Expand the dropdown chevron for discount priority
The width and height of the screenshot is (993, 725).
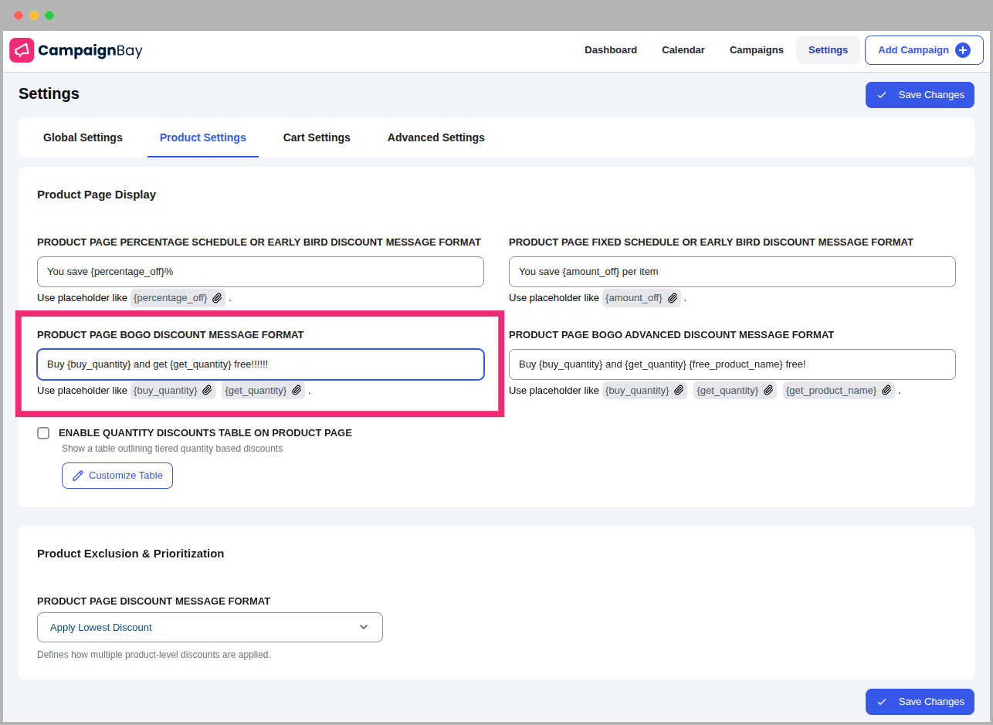point(364,627)
